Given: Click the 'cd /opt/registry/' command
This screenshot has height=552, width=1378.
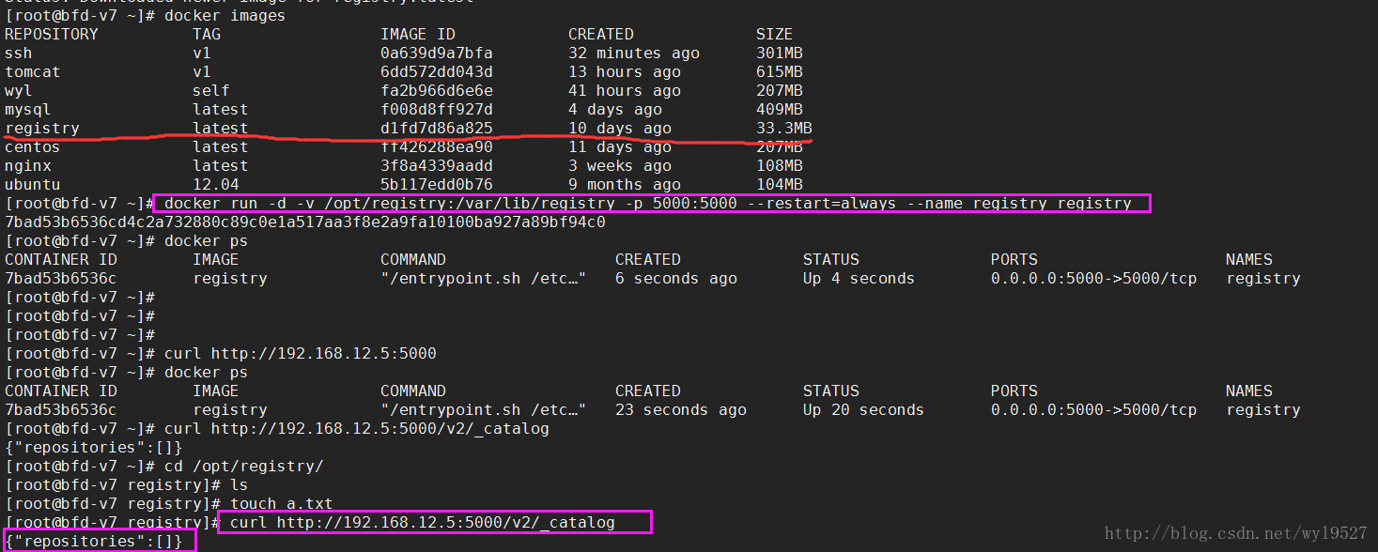Looking at the screenshot, I should (244, 466).
